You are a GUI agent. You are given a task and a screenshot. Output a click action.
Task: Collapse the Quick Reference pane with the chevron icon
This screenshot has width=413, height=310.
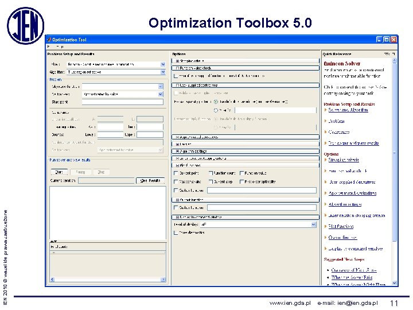point(387,54)
